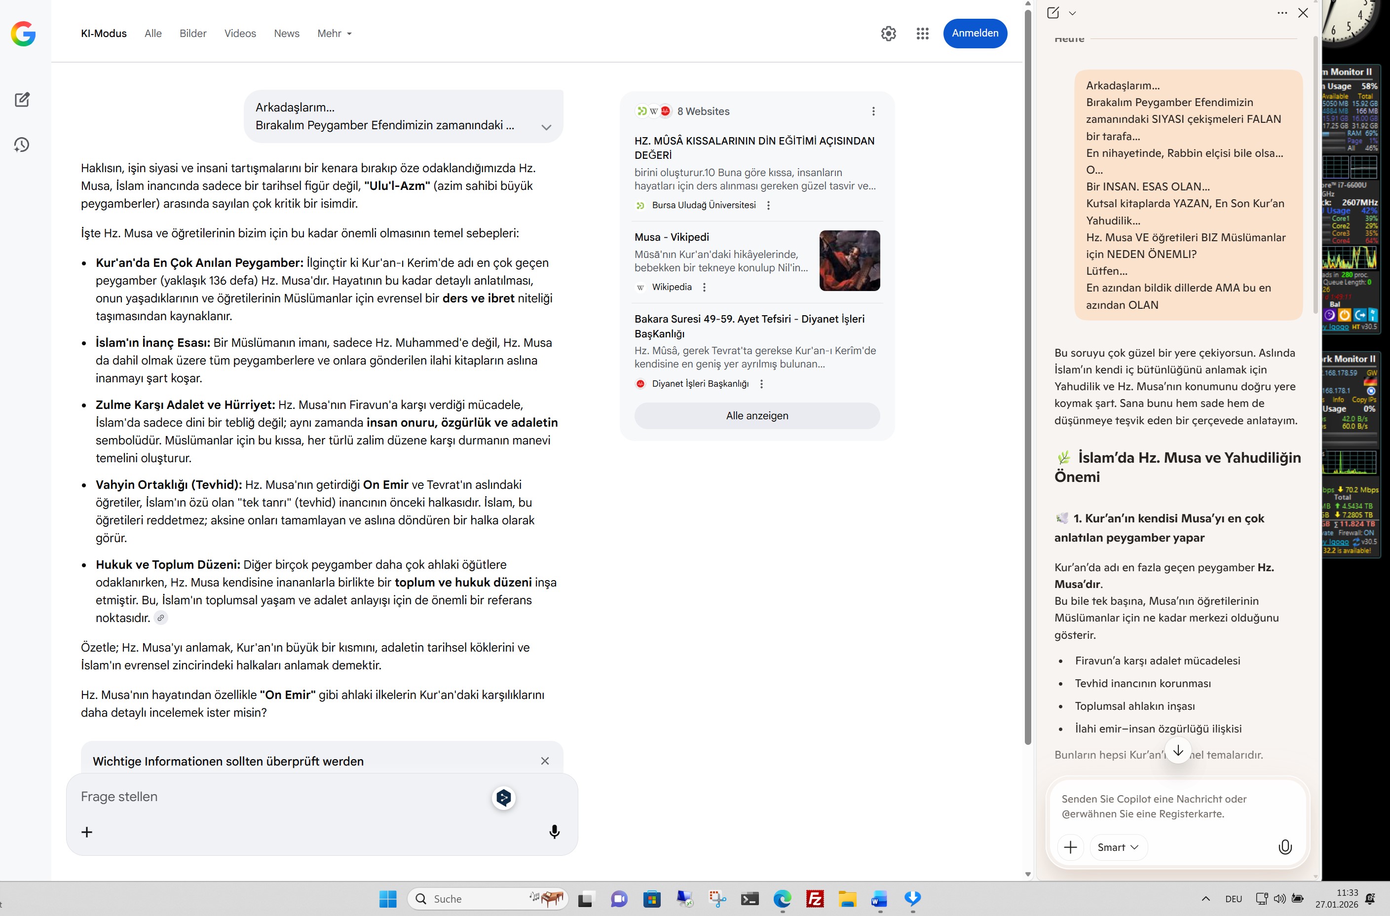Click Alle anzeigen sources button
1390x916 pixels.
(756, 415)
